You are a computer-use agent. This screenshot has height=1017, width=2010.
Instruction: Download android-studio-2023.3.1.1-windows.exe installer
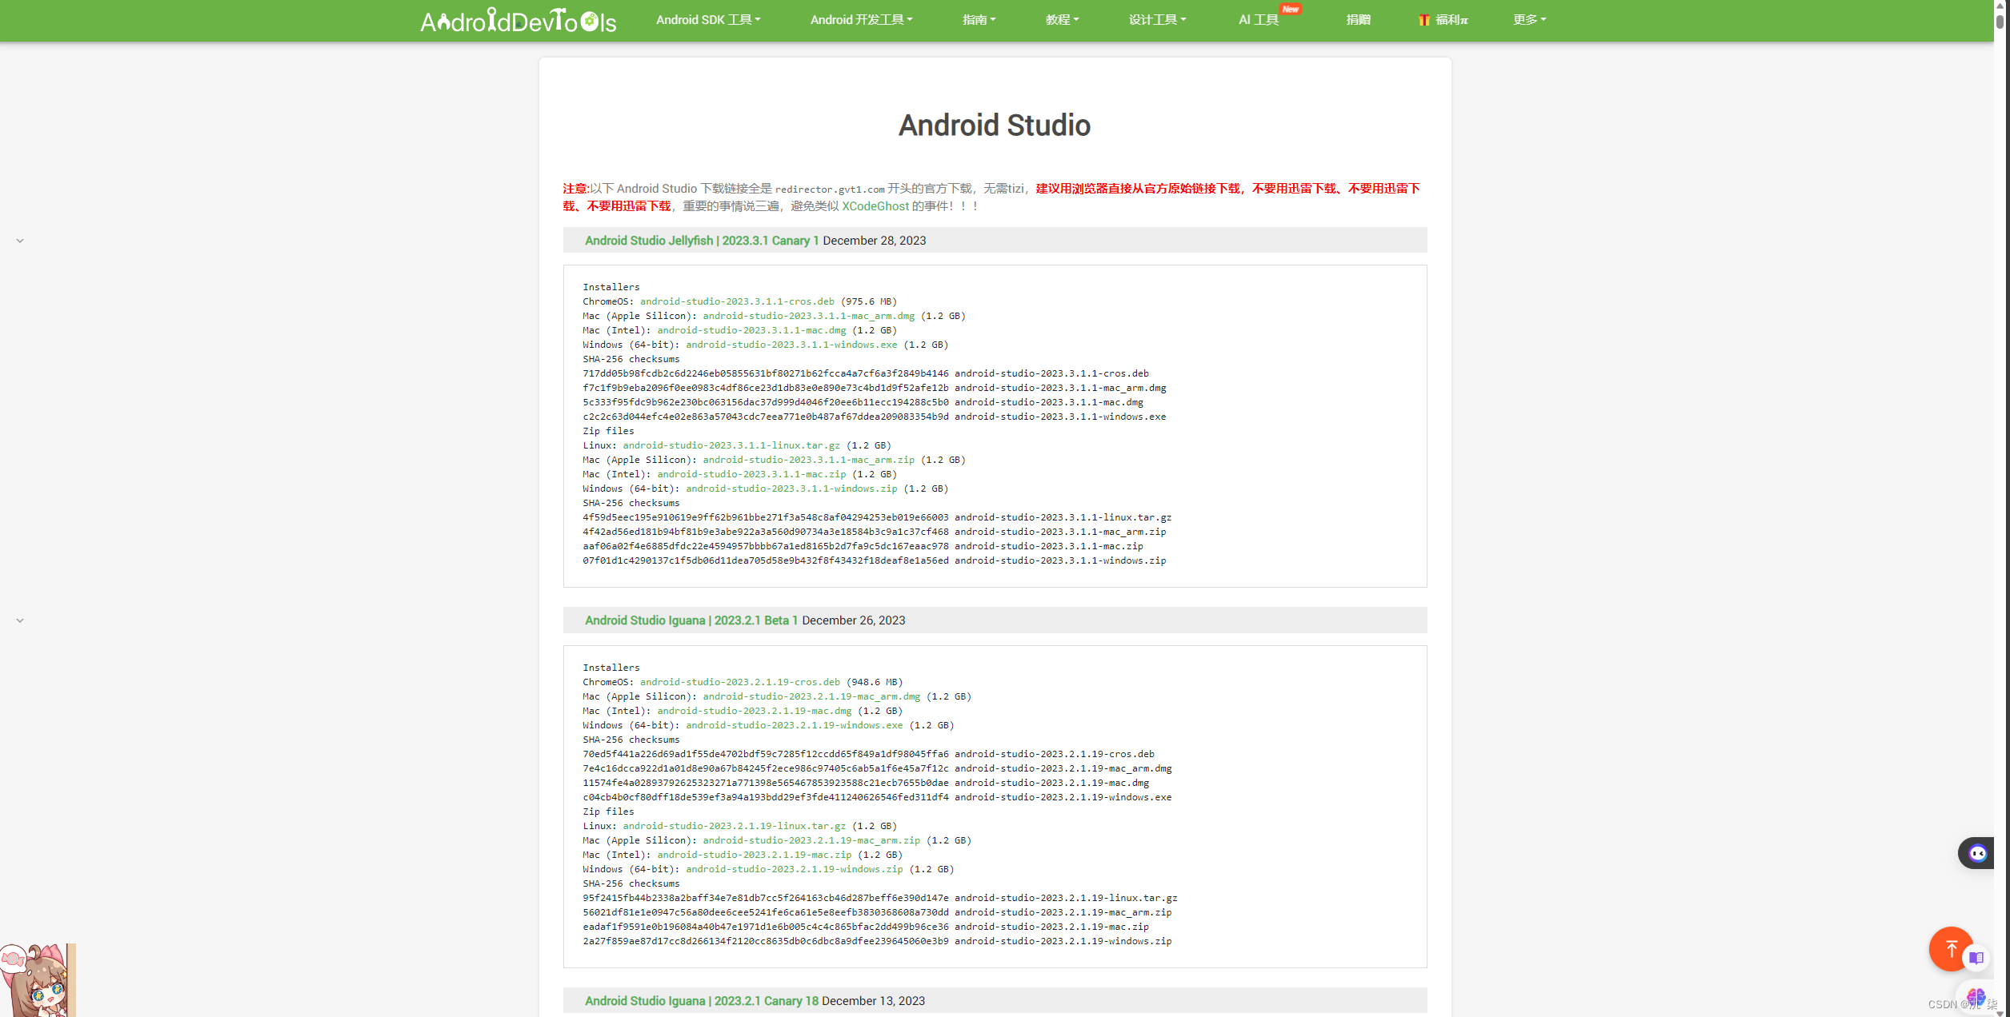click(x=791, y=345)
